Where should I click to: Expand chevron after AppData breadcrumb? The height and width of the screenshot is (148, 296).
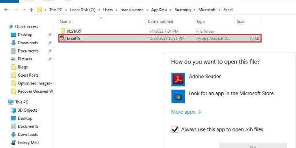170,10
